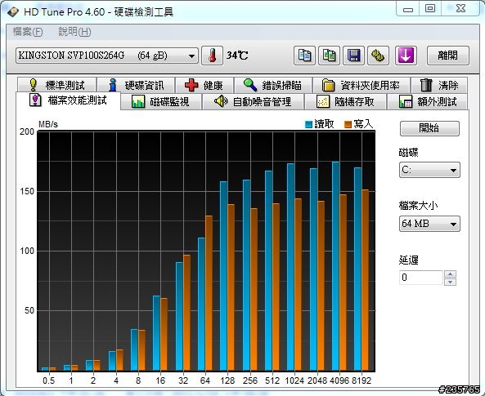
Task: Click the thermometer temperature icon
Action: click(x=212, y=56)
